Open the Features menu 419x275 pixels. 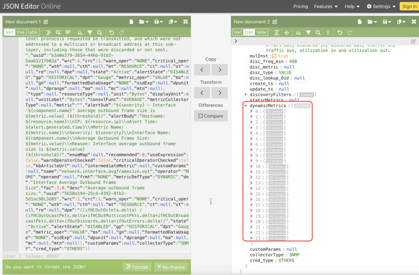(325, 7)
